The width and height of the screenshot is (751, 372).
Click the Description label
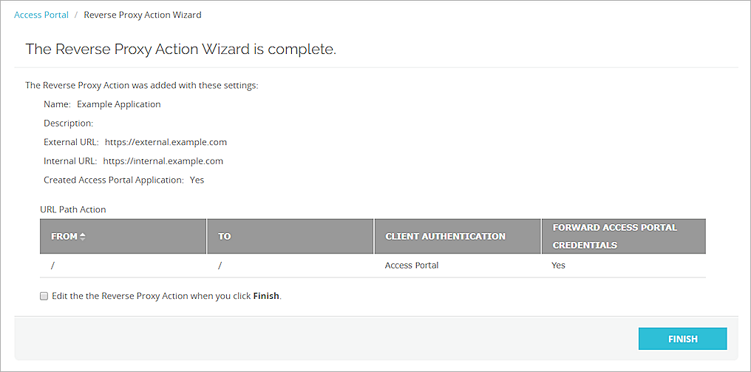tap(68, 124)
